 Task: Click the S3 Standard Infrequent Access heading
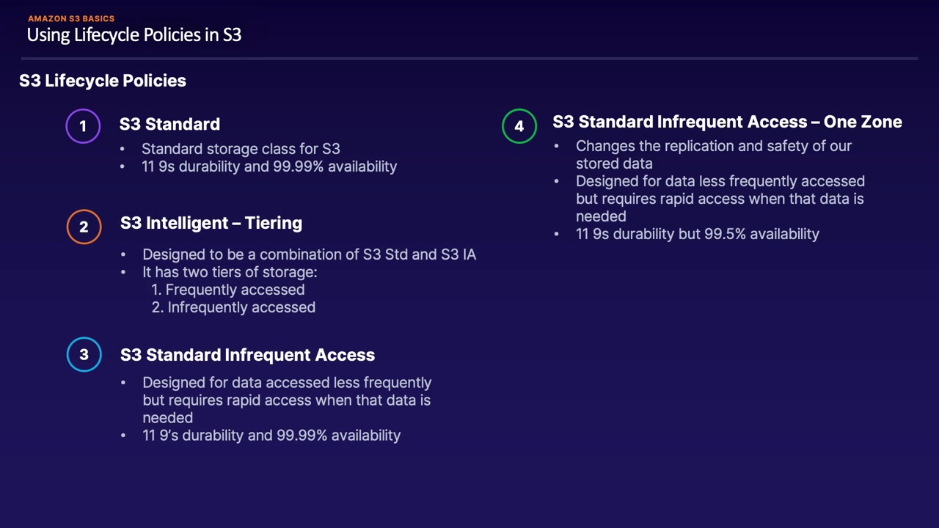(x=247, y=355)
